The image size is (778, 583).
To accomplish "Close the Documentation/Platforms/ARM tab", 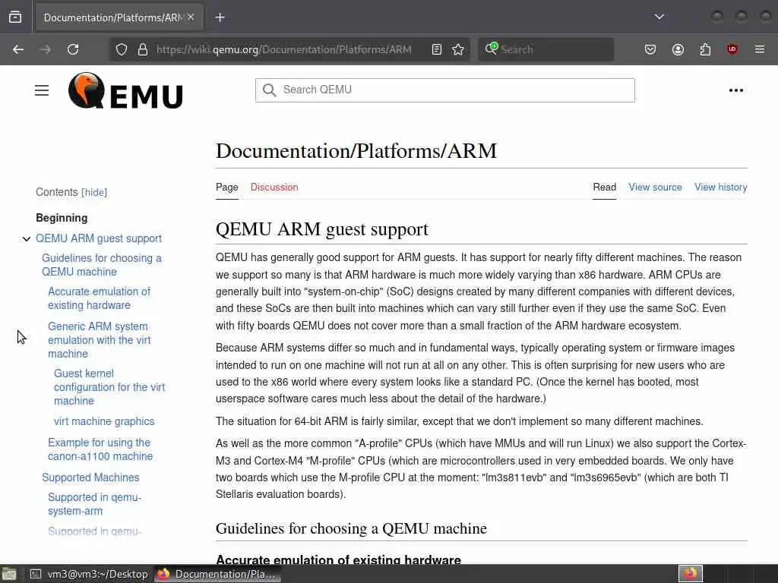I will [x=191, y=17].
